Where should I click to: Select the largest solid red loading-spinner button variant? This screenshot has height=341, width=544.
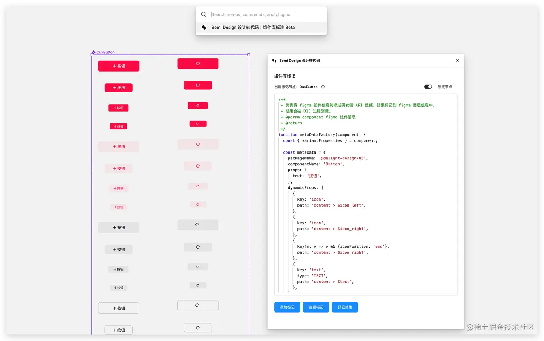(198, 64)
